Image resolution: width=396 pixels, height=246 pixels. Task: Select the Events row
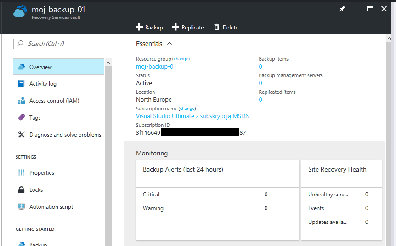[341, 208]
